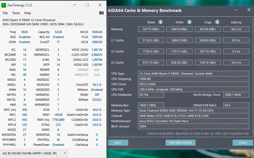The width and height of the screenshot is (254, 158).
Task: Click ProcODT value 34.3 Ω
Action: 97,85
